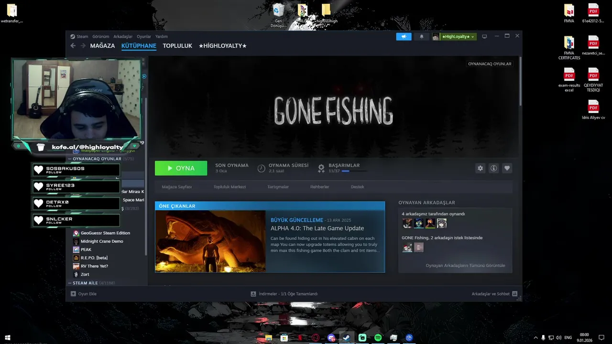The image size is (612, 344).
Task: Select RV There Yet? in library
Action: (x=94, y=266)
